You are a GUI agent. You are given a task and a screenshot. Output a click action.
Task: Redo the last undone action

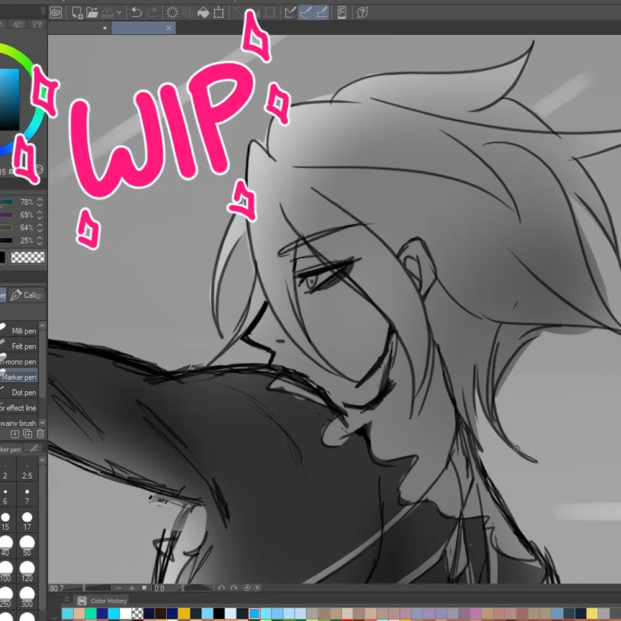152,12
